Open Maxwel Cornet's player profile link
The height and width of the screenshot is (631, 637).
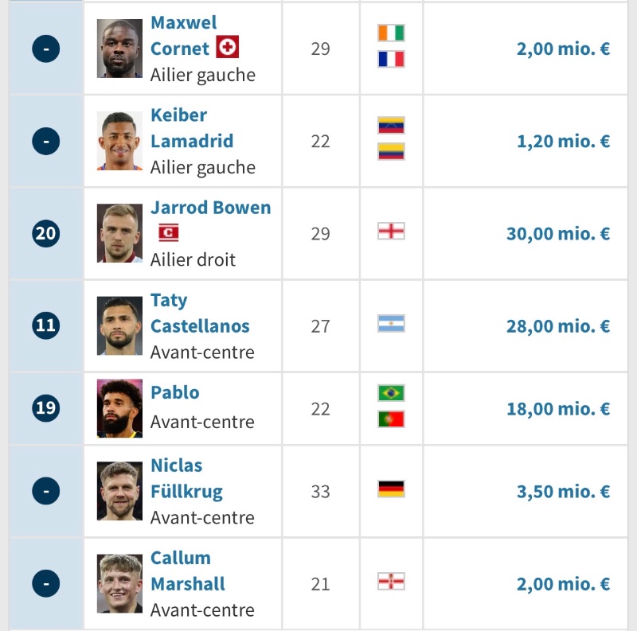184,36
